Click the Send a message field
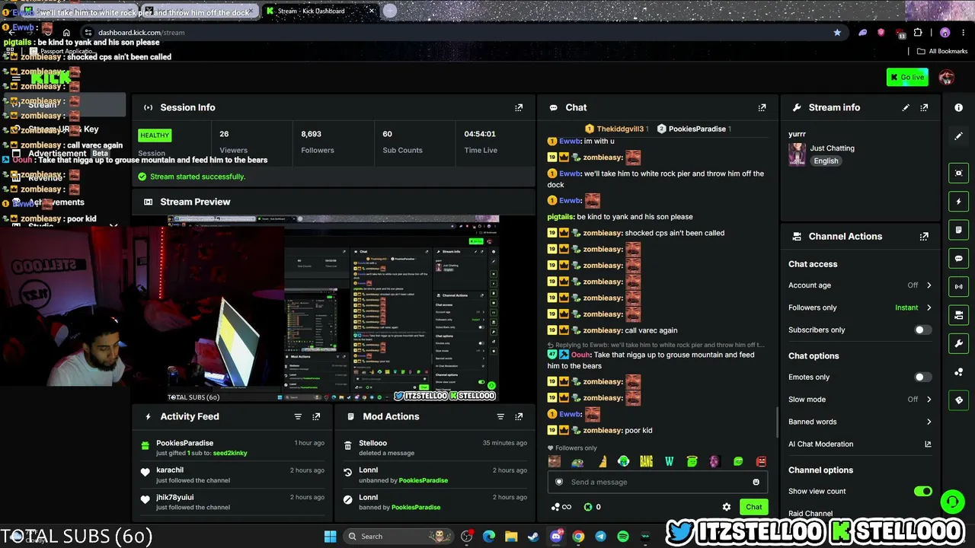This screenshot has width=975, height=548. [657, 482]
